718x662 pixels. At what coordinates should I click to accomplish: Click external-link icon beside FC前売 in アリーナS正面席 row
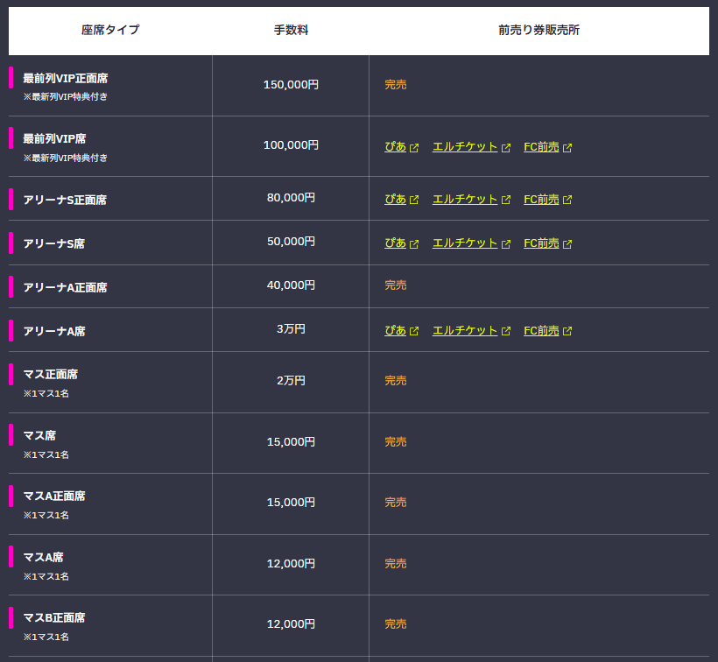pos(567,200)
